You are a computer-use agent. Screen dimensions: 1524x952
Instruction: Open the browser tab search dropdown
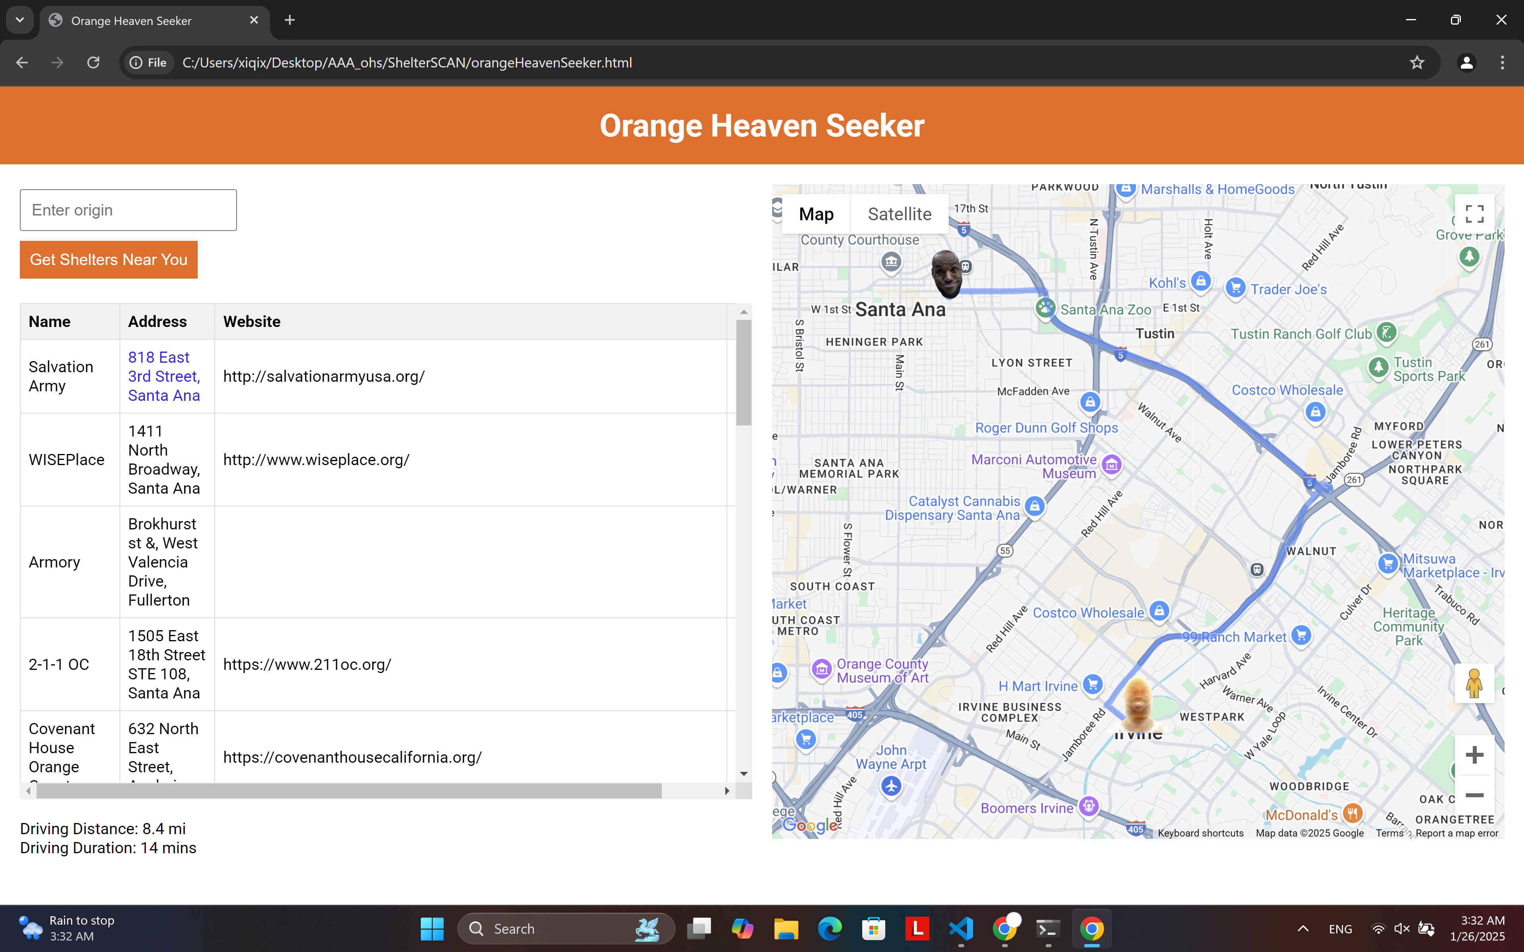pos(19,20)
